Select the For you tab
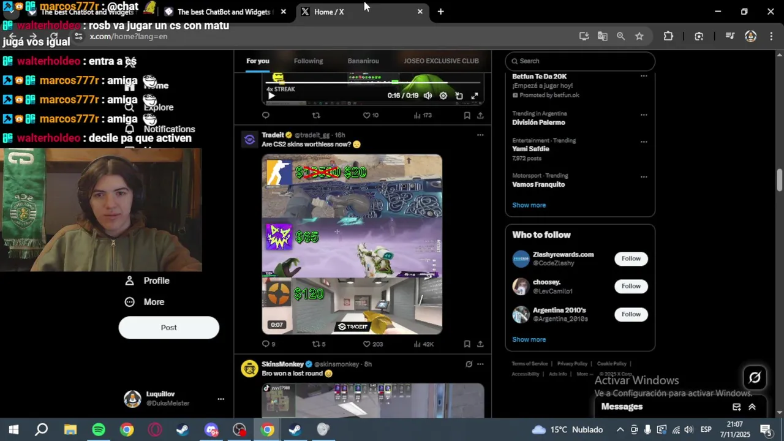Image resolution: width=784 pixels, height=441 pixels. (258, 61)
